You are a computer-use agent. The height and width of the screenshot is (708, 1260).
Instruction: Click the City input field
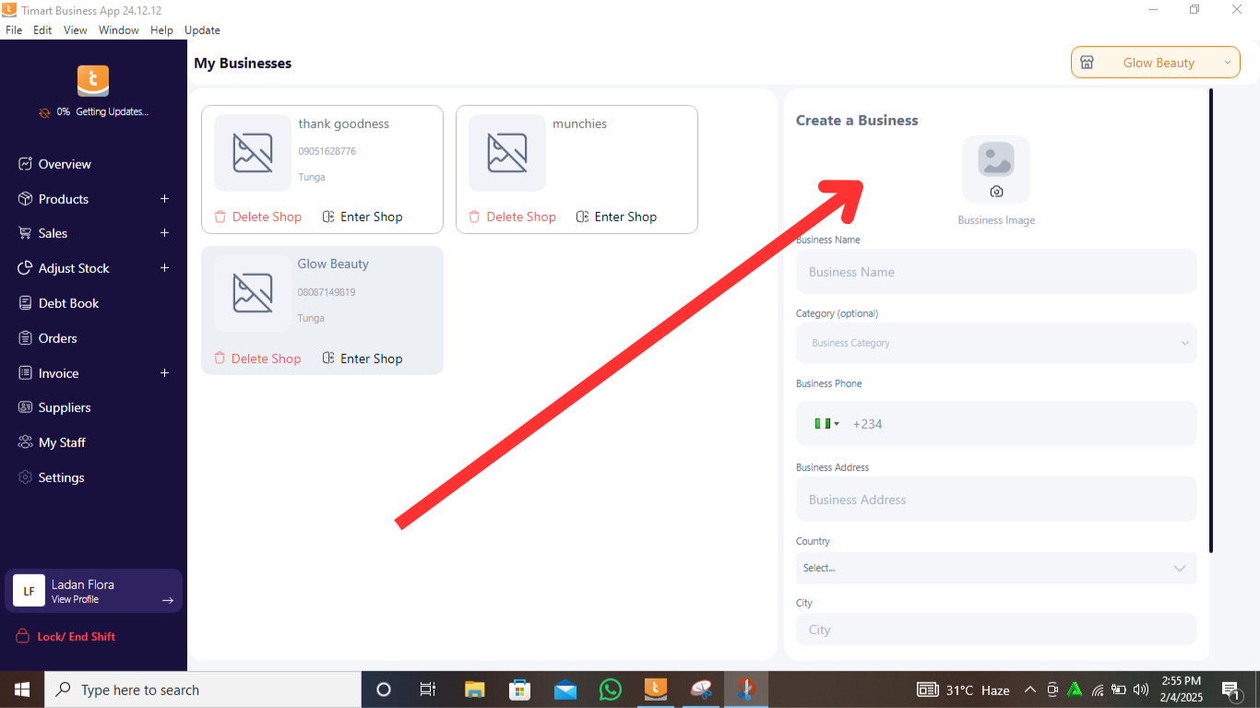tap(996, 630)
